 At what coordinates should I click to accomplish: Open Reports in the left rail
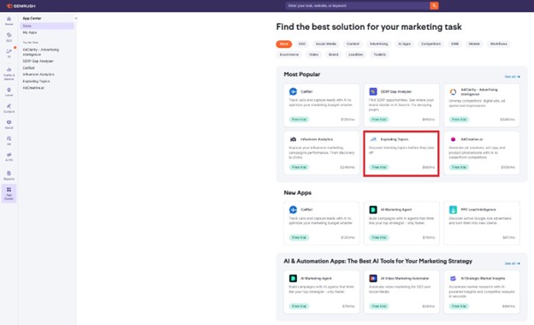coord(9,175)
